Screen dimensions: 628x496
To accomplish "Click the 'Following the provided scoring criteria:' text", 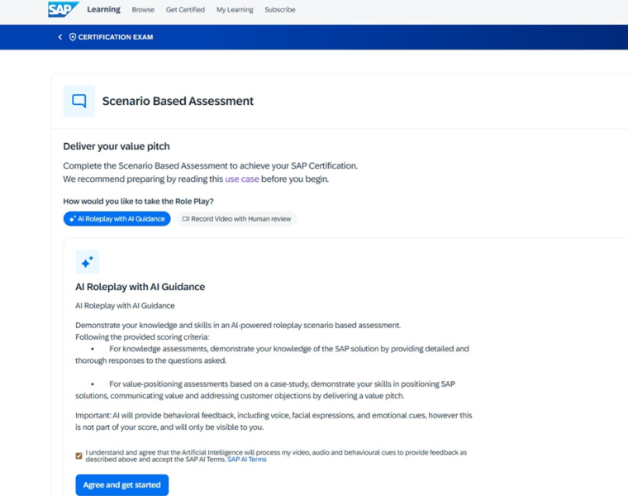I will tap(142, 337).
